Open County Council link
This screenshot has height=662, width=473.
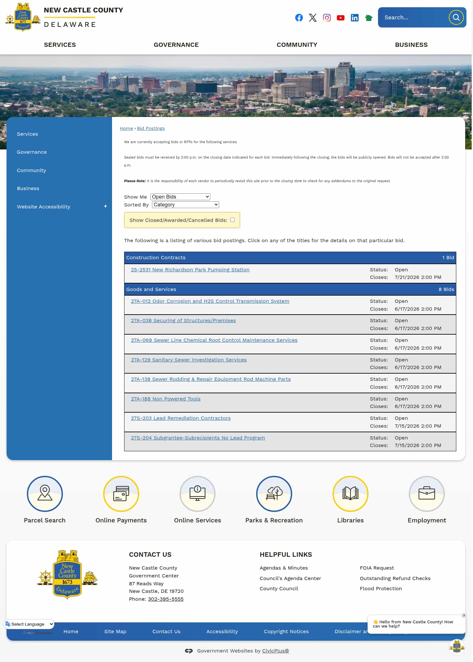click(279, 589)
